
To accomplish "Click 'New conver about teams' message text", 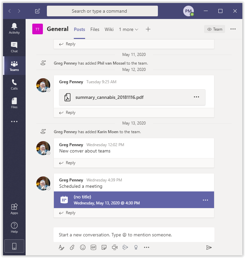I will [x=85, y=151].
